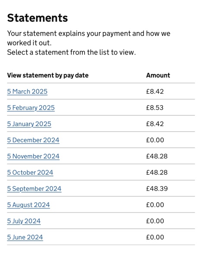The width and height of the screenshot is (202, 260).
Task: Select the 5 January 2025 statement link
Action: click(29, 124)
